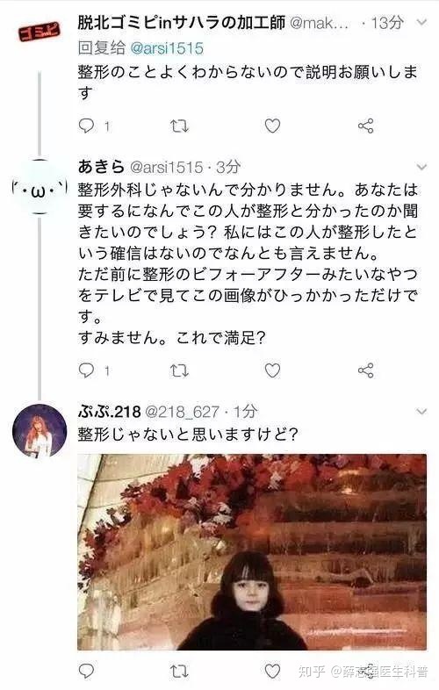Retweet あきら's tweet
The image size is (439, 690).
(179, 371)
